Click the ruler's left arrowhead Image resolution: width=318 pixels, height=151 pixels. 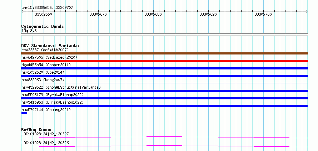coord(22,11)
